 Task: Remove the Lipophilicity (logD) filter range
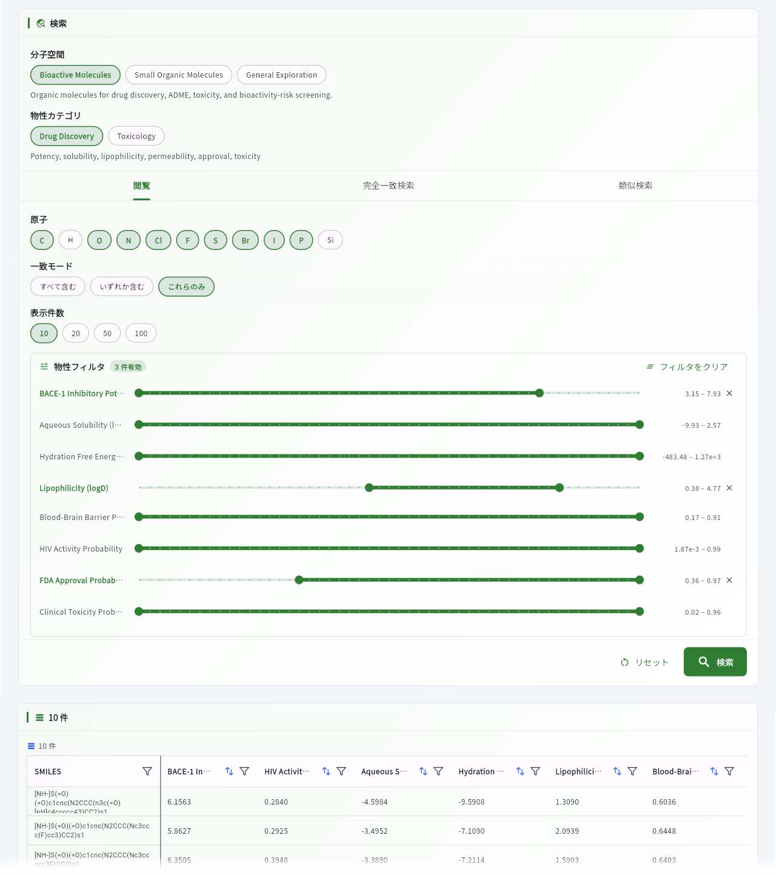pos(729,488)
